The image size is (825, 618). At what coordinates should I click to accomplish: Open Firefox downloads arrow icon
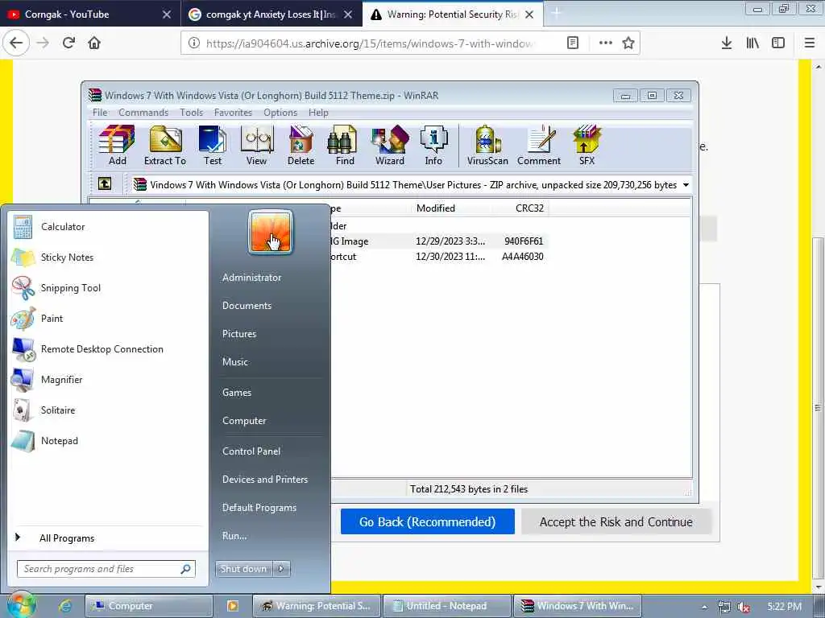coord(727,43)
